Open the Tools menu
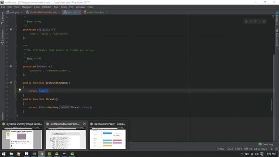This screenshot has height=157, width=279. click(x=64, y=7)
